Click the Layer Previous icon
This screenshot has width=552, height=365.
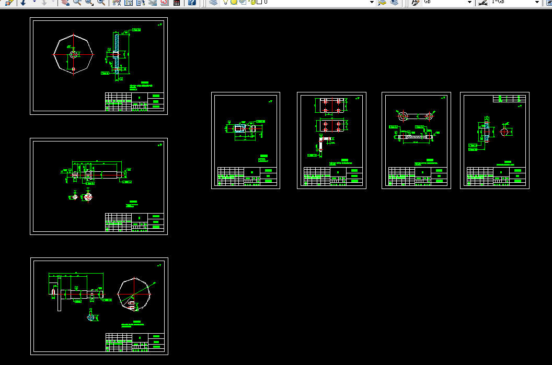[x=394, y=3]
